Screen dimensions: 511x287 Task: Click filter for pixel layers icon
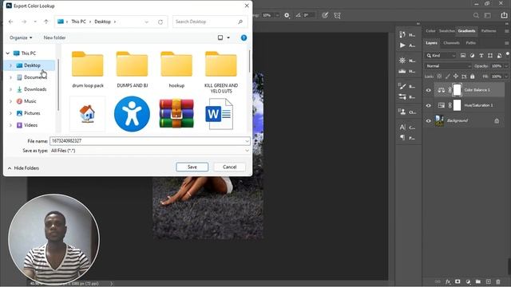pos(463,56)
